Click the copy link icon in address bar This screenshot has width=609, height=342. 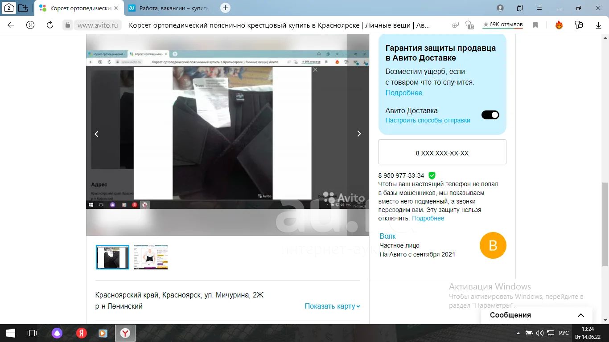tap(456, 25)
